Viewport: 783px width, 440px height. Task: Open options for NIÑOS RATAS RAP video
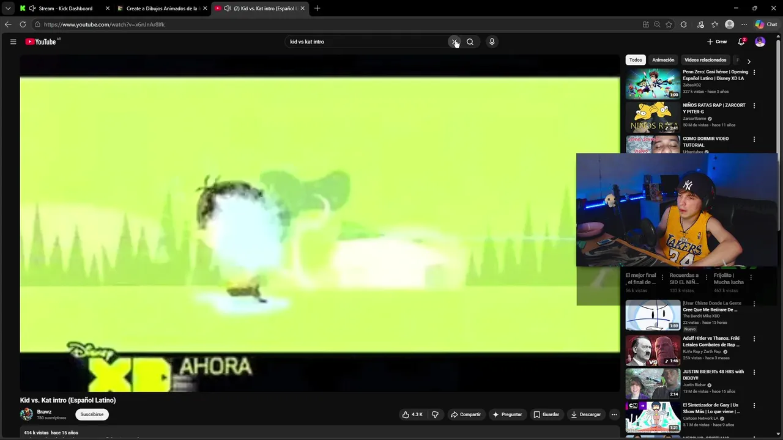(x=754, y=106)
